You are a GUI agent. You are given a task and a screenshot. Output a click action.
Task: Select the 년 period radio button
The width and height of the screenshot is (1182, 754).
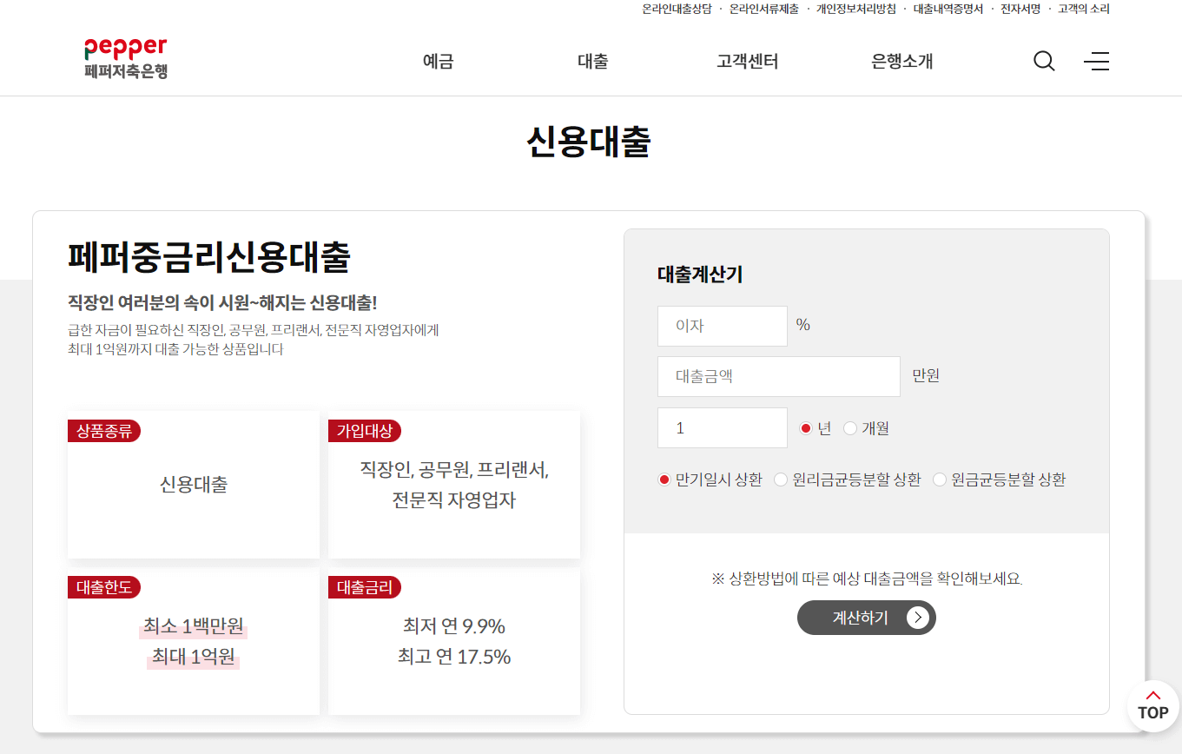804,427
